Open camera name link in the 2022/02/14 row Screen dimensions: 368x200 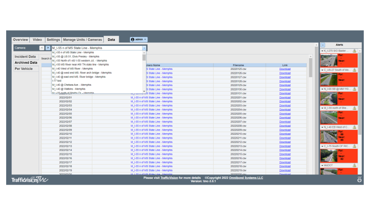click(x=151, y=150)
